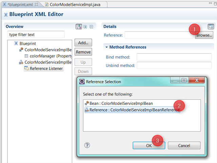Confirm selection with the OK button

coord(148,145)
